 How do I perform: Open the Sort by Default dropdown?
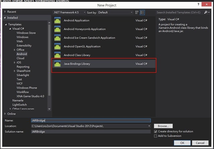tap(115, 12)
